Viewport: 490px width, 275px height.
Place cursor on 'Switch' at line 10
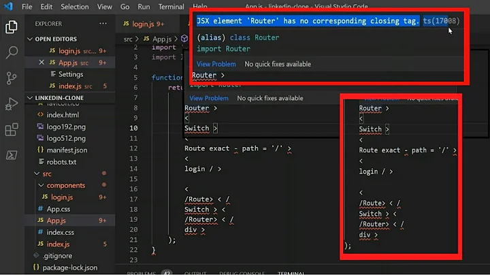[197, 128]
